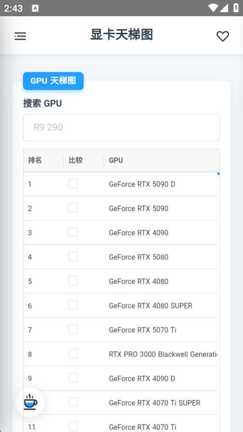The height and width of the screenshot is (432, 243).
Task: Select the GeForce RTX 4090 D entry
Action: (x=120, y=378)
